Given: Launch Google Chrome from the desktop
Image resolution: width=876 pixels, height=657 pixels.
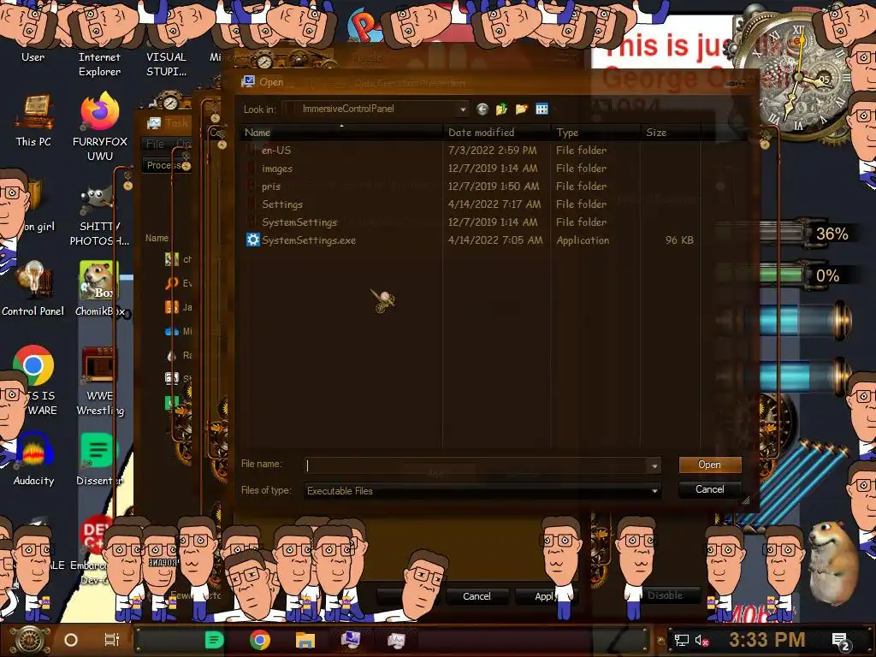Looking at the screenshot, I should [x=33, y=366].
